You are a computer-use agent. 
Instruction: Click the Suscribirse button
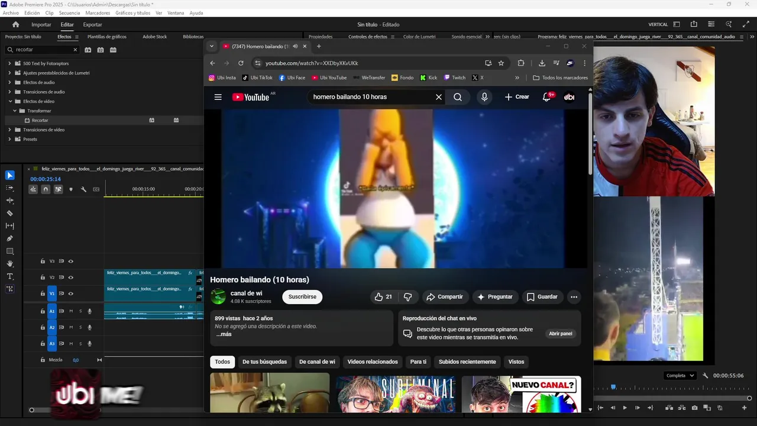point(302,296)
